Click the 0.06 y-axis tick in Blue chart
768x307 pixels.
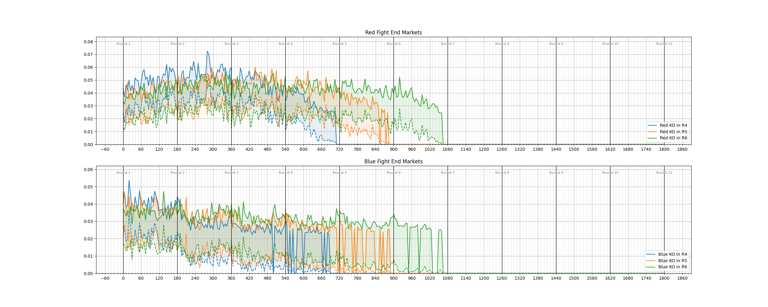pos(88,169)
